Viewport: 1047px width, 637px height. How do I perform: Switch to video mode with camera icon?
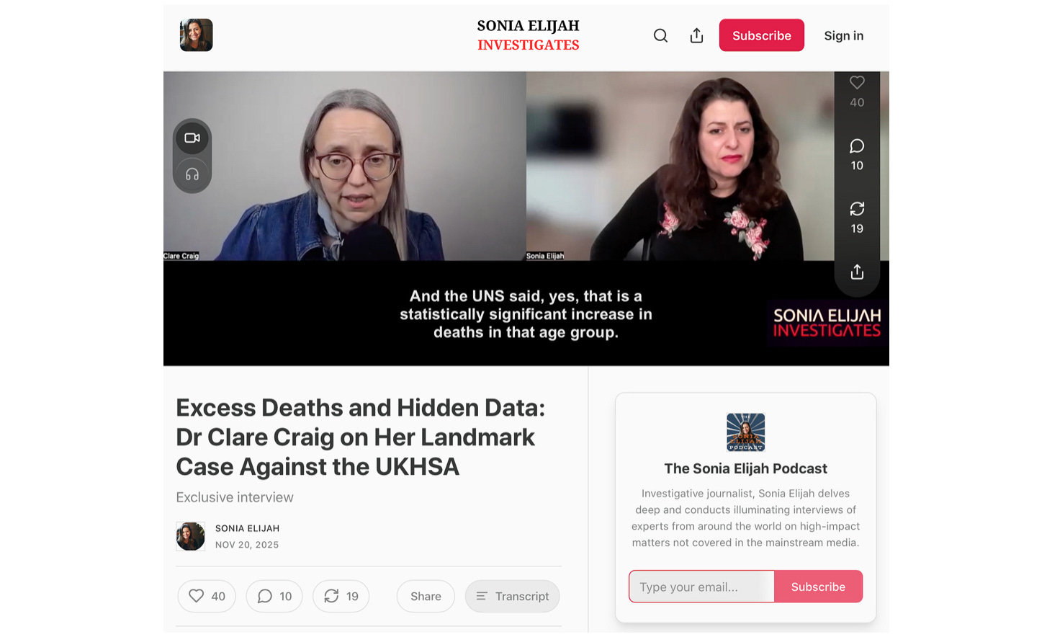192,138
